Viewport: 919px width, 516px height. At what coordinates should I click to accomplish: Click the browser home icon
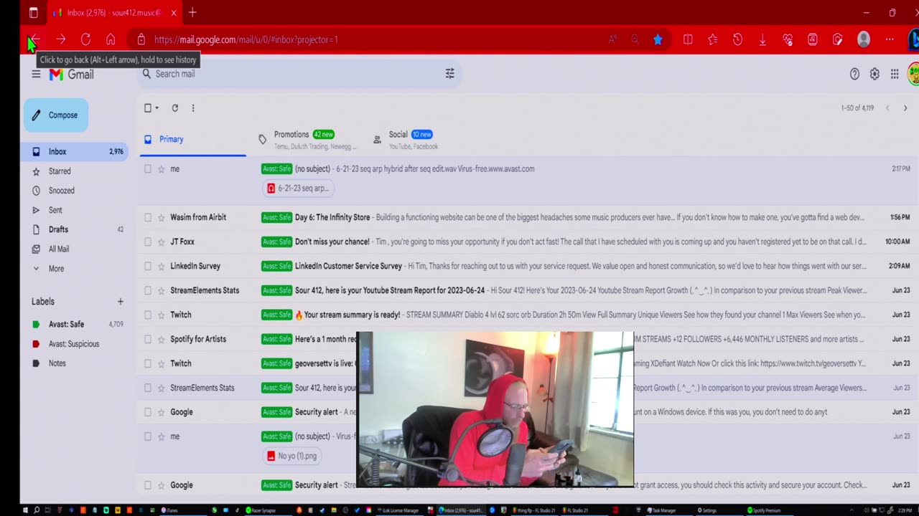click(x=111, y=40)
